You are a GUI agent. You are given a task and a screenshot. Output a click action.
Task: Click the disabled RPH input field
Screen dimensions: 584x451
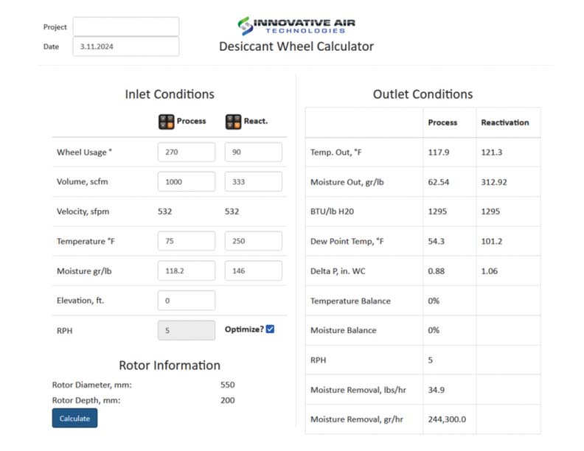tap(186, 331)
